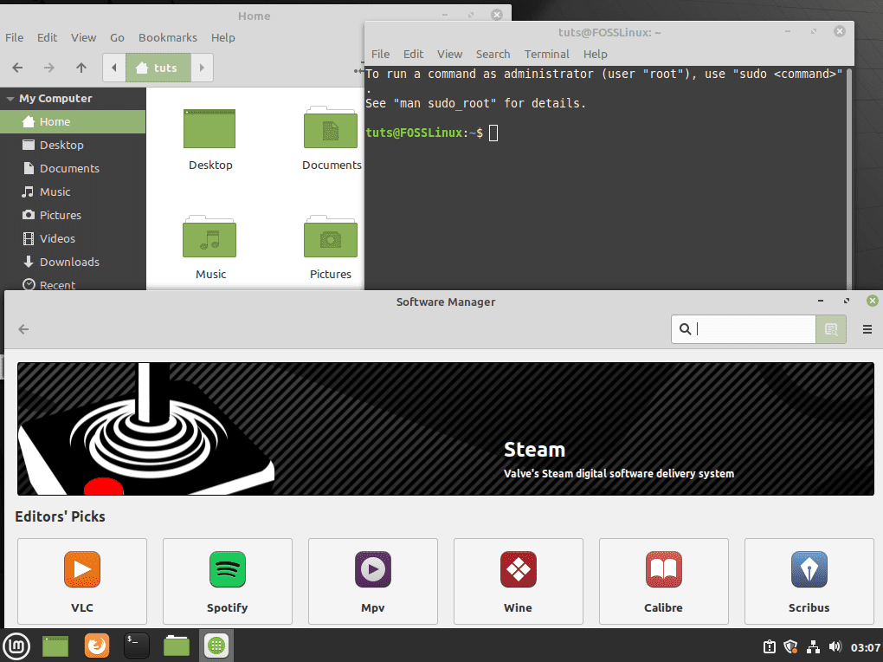The width and height of the screenshot is (883, 662).
Task: Open the Calibre app entry
Action: (663, 569)
